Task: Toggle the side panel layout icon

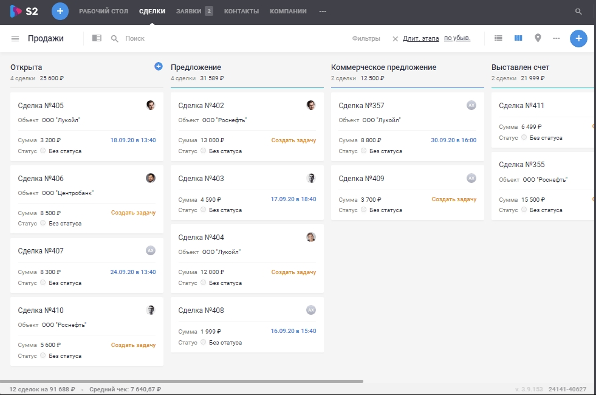Action: coord(97,38)
